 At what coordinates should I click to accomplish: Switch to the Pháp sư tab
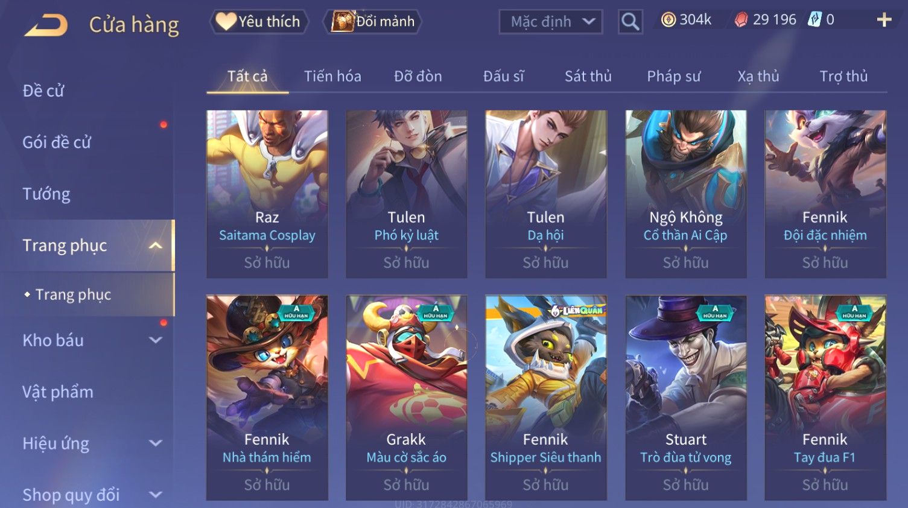click(x=674, y=77)
